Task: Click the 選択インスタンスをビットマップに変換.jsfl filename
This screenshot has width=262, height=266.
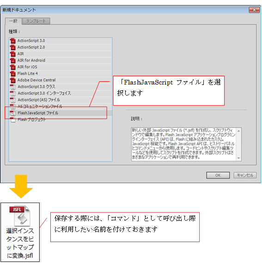Action: (20, 243)
